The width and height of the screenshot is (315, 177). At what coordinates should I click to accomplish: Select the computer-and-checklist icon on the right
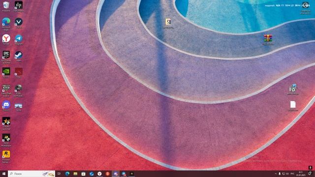[293, 89]
